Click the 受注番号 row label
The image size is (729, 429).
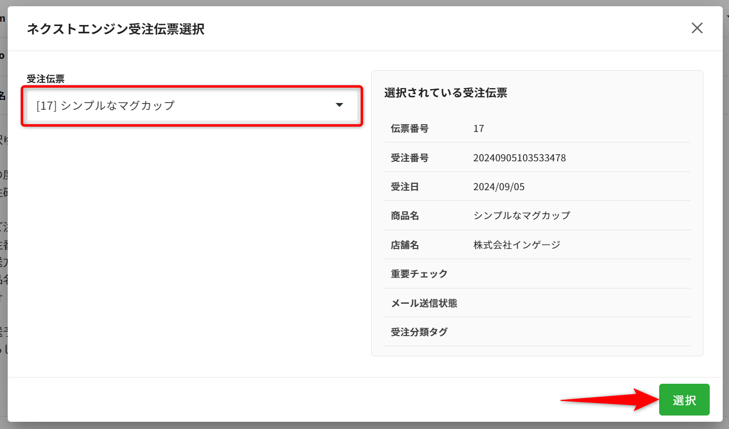click(409, 158)
